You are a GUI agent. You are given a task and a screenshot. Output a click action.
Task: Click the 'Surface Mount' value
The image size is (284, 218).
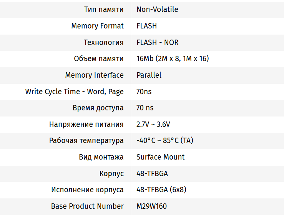pyautogui.click(x=160, y=157)
